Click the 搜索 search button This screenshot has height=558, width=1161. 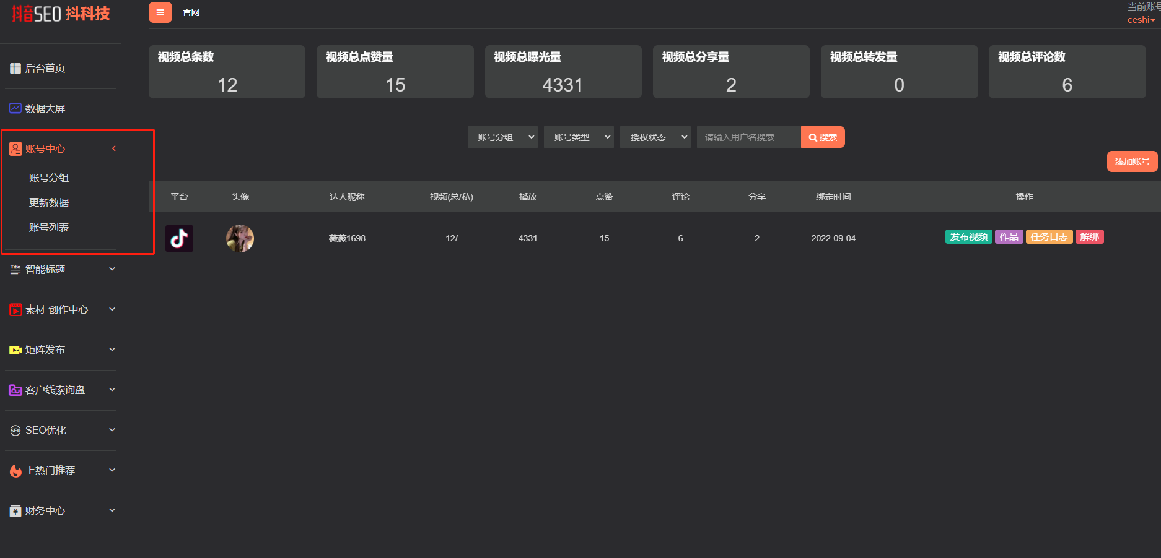[823, 137]
